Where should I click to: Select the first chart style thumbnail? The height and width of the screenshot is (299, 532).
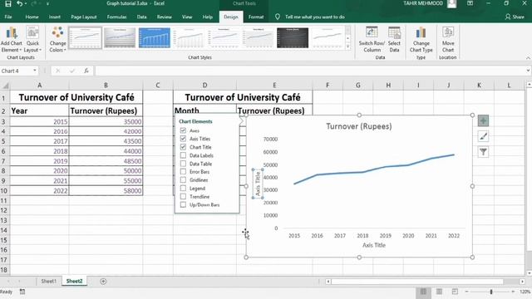pyautogui.click(x=85, y=37)
